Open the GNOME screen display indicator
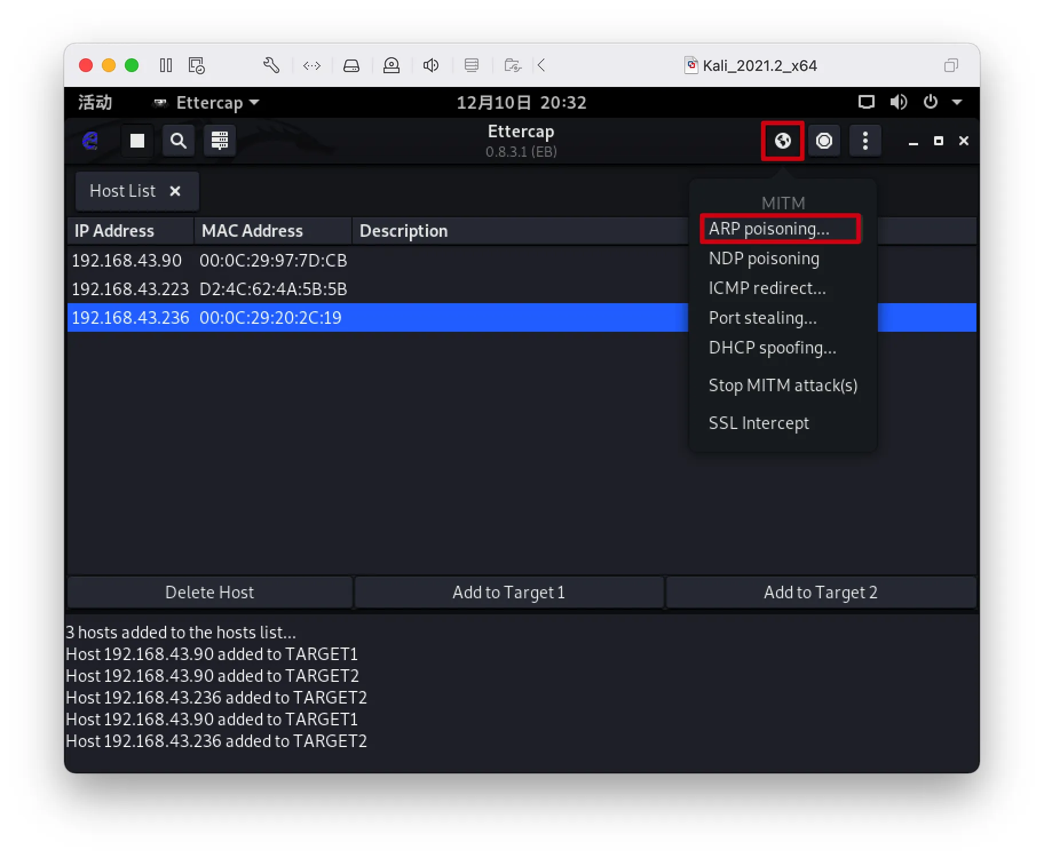Screen dimensions: 1044x858 click(867, 102)
